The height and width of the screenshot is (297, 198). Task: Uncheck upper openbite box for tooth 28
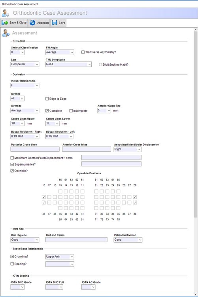pyautogui.click(x=135, y=197)
